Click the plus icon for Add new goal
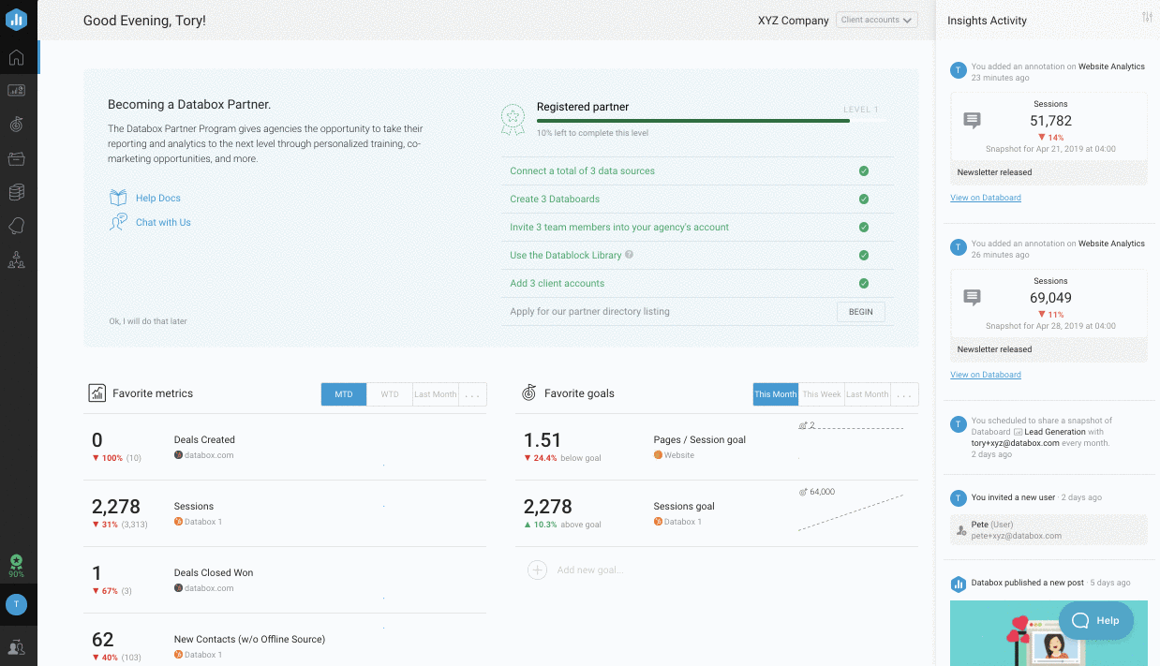The height and width of the screenshot is (666, 1160). click(537, 570)
